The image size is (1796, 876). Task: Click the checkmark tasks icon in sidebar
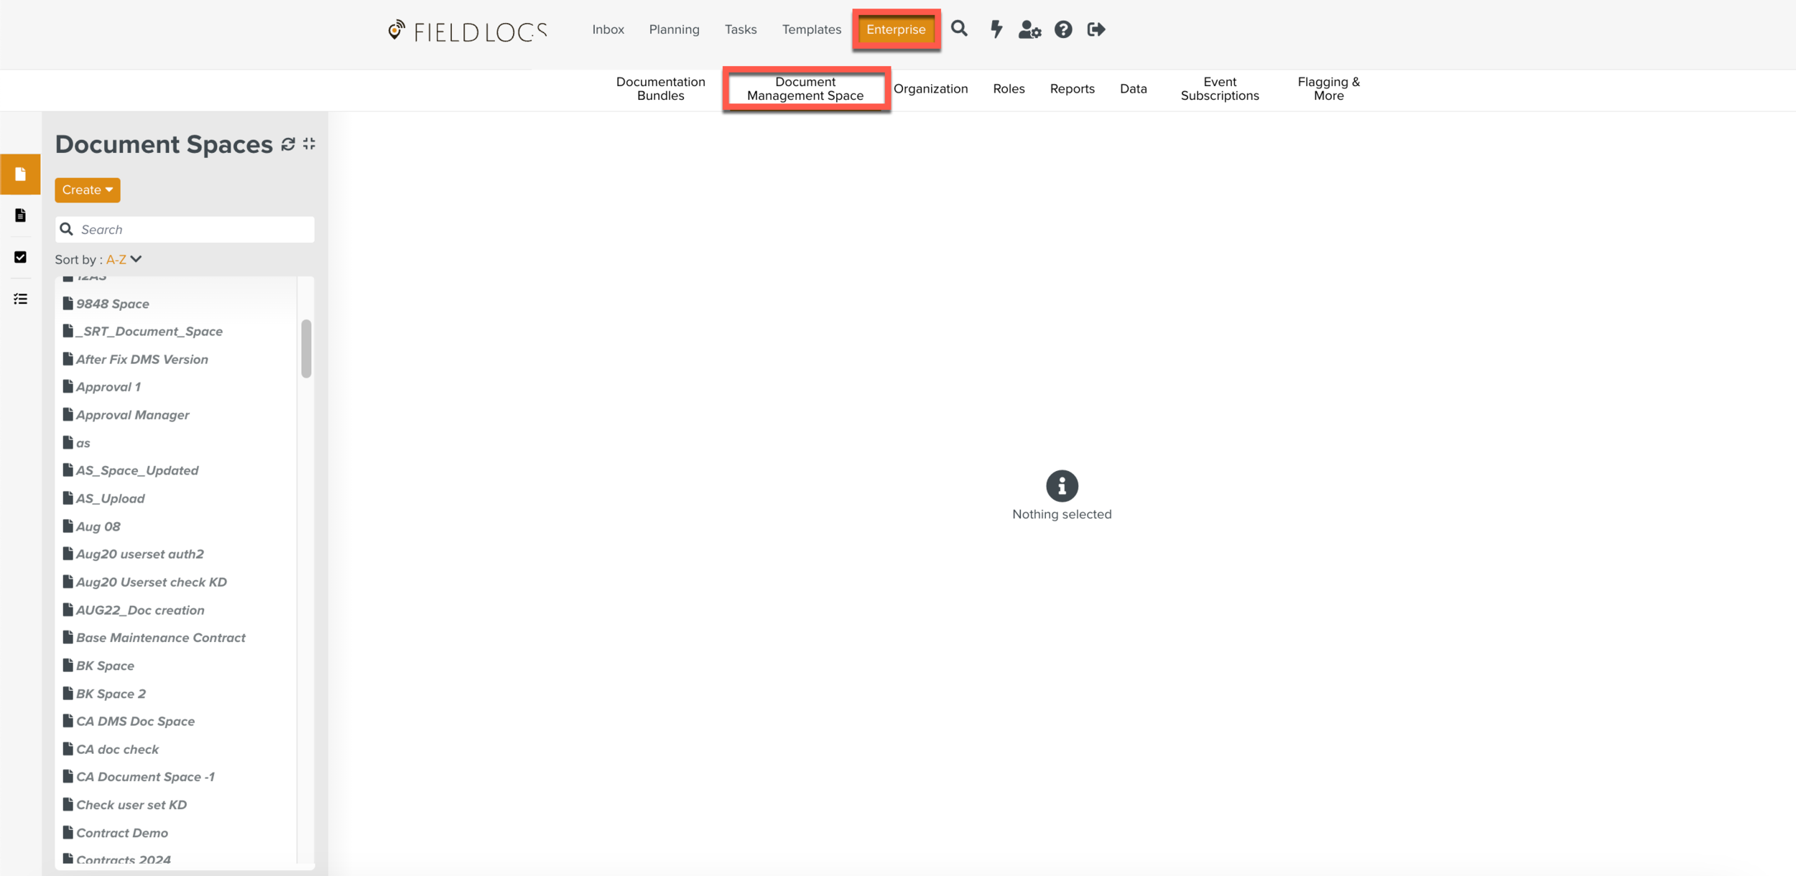click(x=20, y=257)
